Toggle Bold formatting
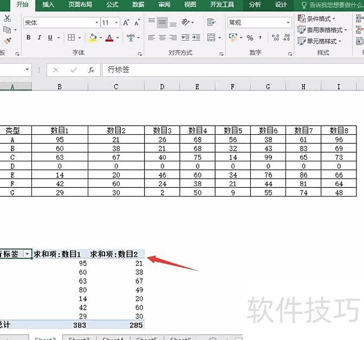This screenshot has width=364, height=340. [28, 37]
